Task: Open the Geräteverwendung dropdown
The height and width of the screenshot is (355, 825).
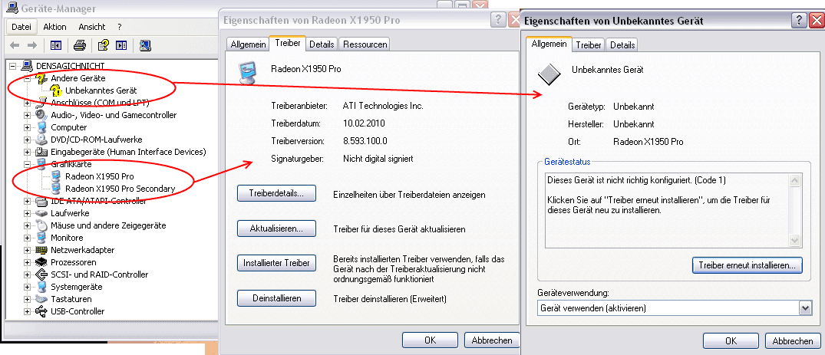Action: [805, 307]
